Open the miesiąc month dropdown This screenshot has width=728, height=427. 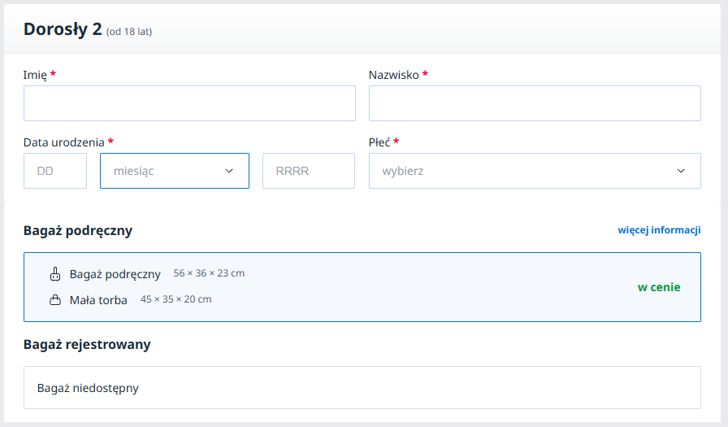point(174,171)
